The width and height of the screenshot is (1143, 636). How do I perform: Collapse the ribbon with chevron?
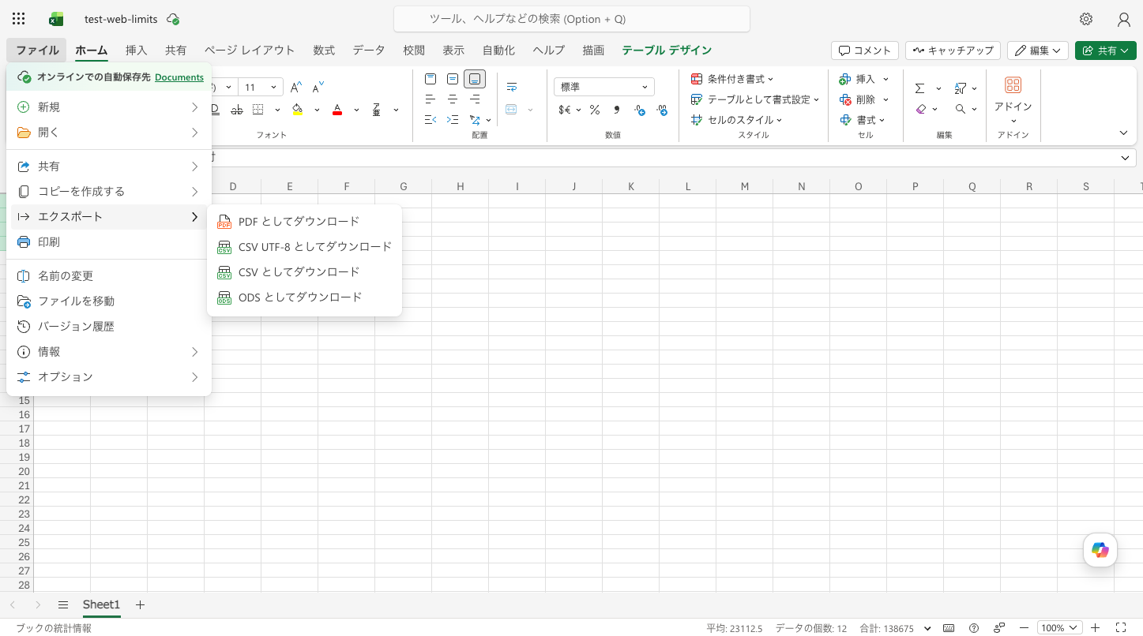pos(1124,133)
